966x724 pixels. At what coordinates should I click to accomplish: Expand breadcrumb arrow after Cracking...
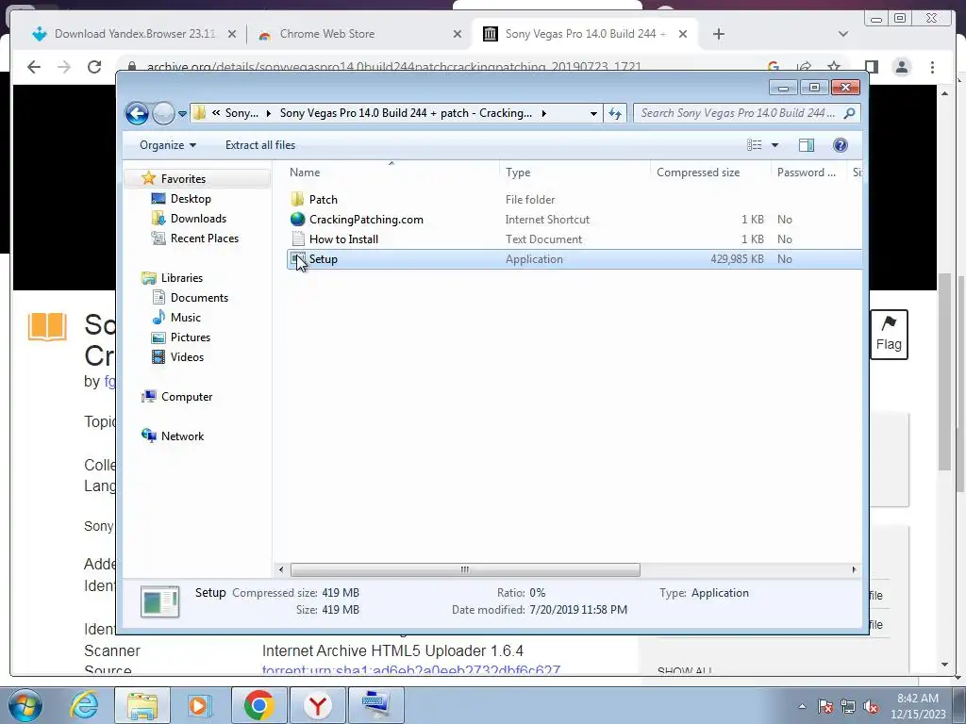[x=544, y=113]
